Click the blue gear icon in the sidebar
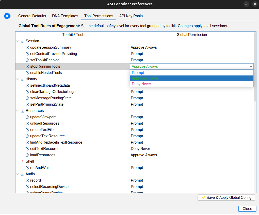Viewport: 259px width, 215px height. pos(7,16)
